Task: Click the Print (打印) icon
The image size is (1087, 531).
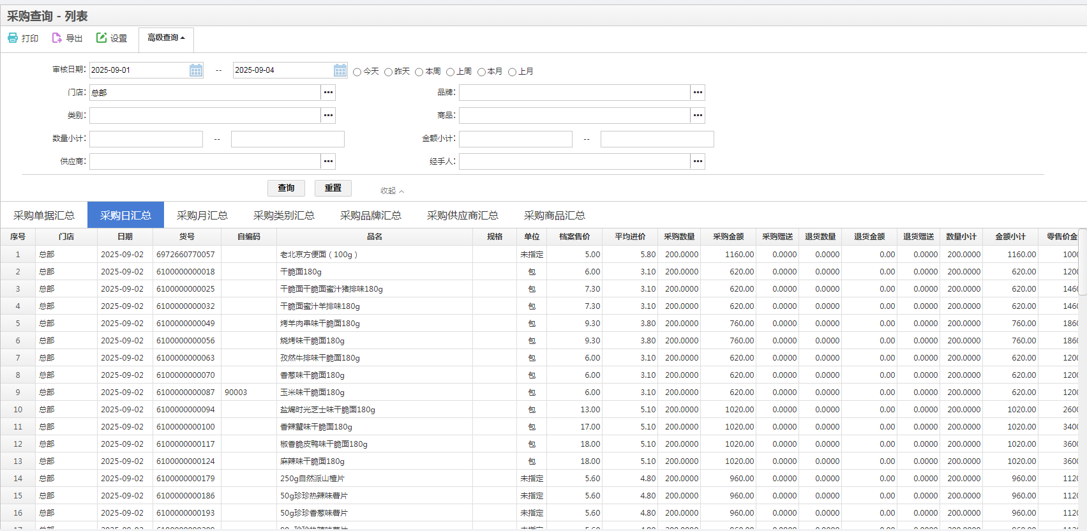Action: (13, 38)
